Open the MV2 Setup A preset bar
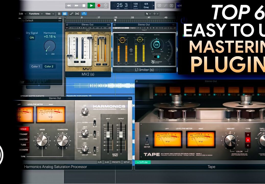This screenshot has height=184, width=265. click(88, 30)
